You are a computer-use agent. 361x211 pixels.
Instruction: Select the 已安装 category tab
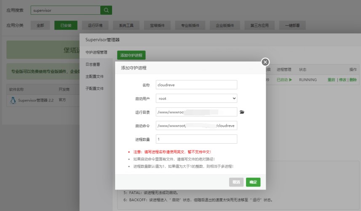pos(66,25)
